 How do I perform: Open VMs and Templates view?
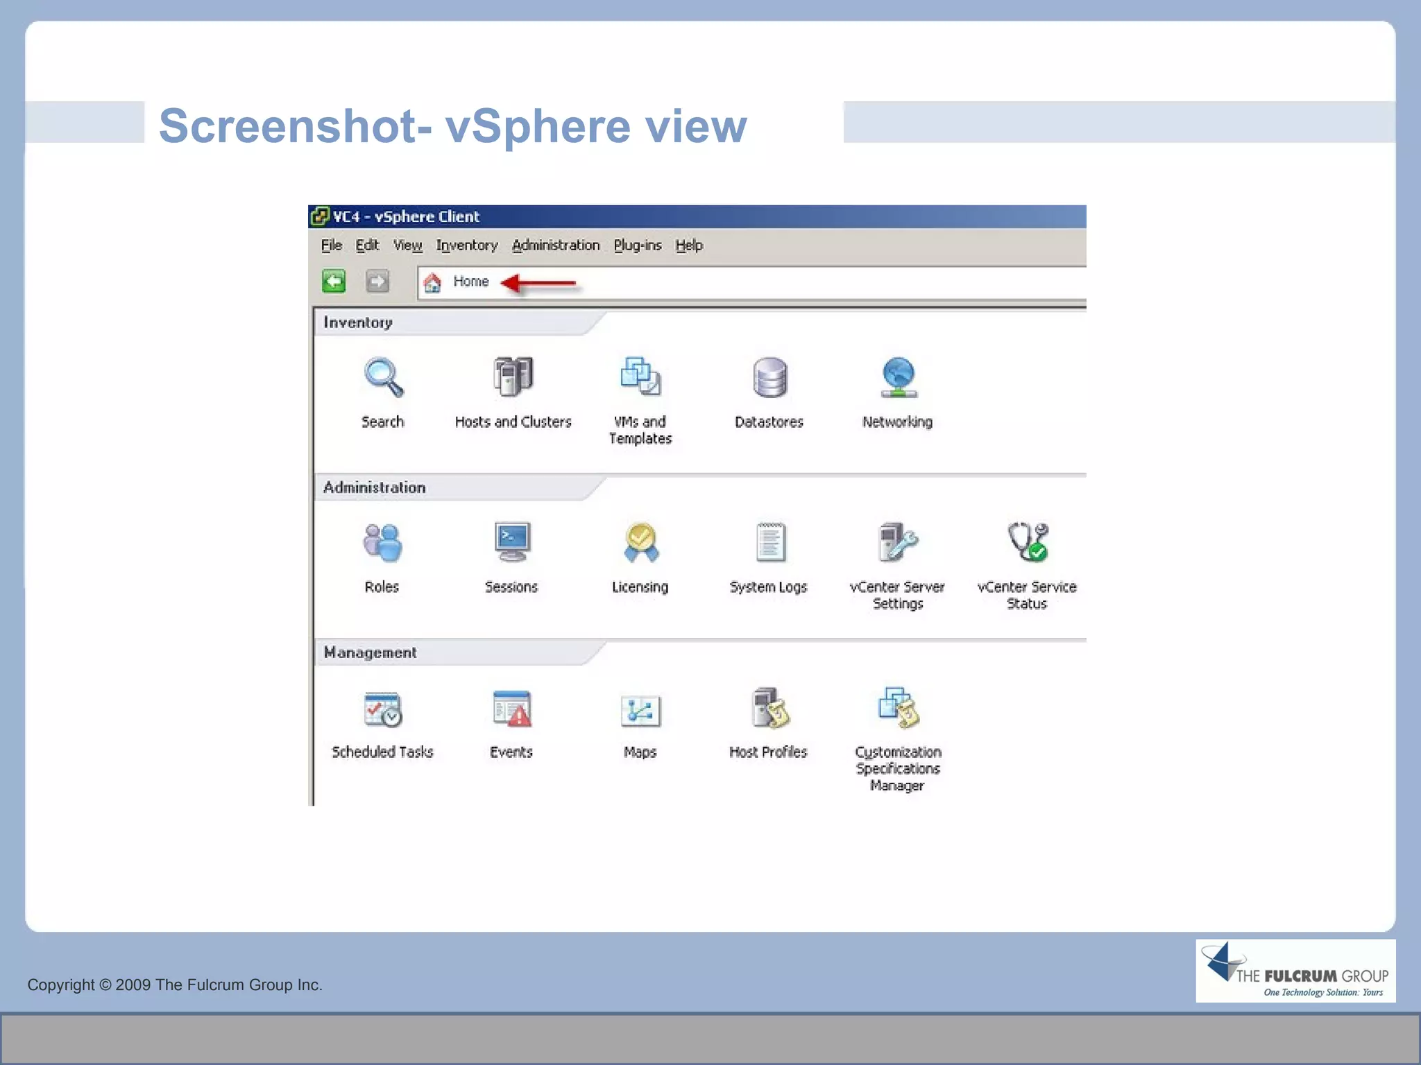pos(640,376)
